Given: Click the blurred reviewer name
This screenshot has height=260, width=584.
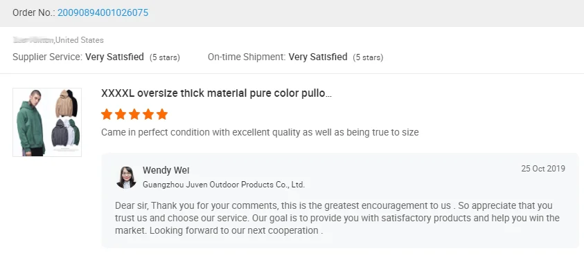Looking at the screenshot, I should [33, 39].
